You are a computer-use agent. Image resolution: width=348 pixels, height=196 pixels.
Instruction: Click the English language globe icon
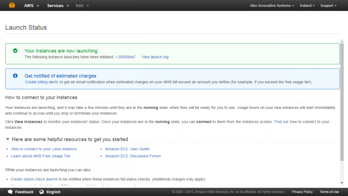pos(41,192)
